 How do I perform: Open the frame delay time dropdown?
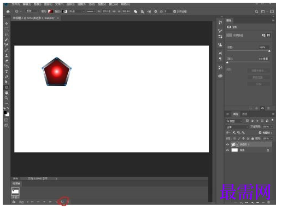pyautogui.click(x=16, y=198)
